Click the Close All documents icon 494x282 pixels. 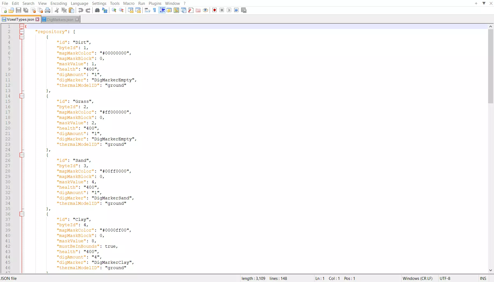tap(41, 10)
